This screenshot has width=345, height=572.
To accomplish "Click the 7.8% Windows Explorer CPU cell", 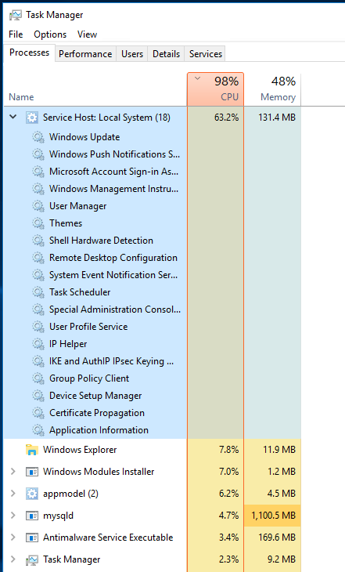I will [215, 450].
